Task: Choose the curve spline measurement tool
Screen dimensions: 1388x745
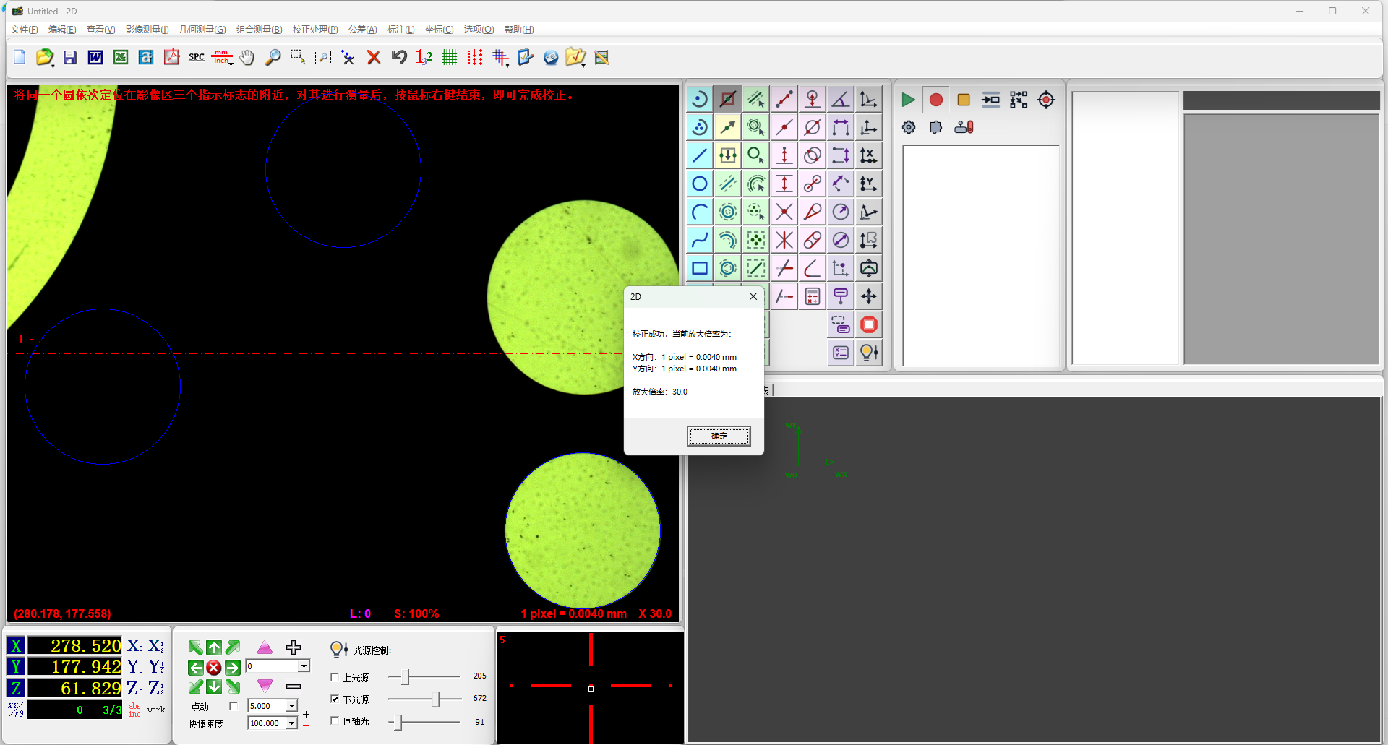Action: (x=700, y=240)
